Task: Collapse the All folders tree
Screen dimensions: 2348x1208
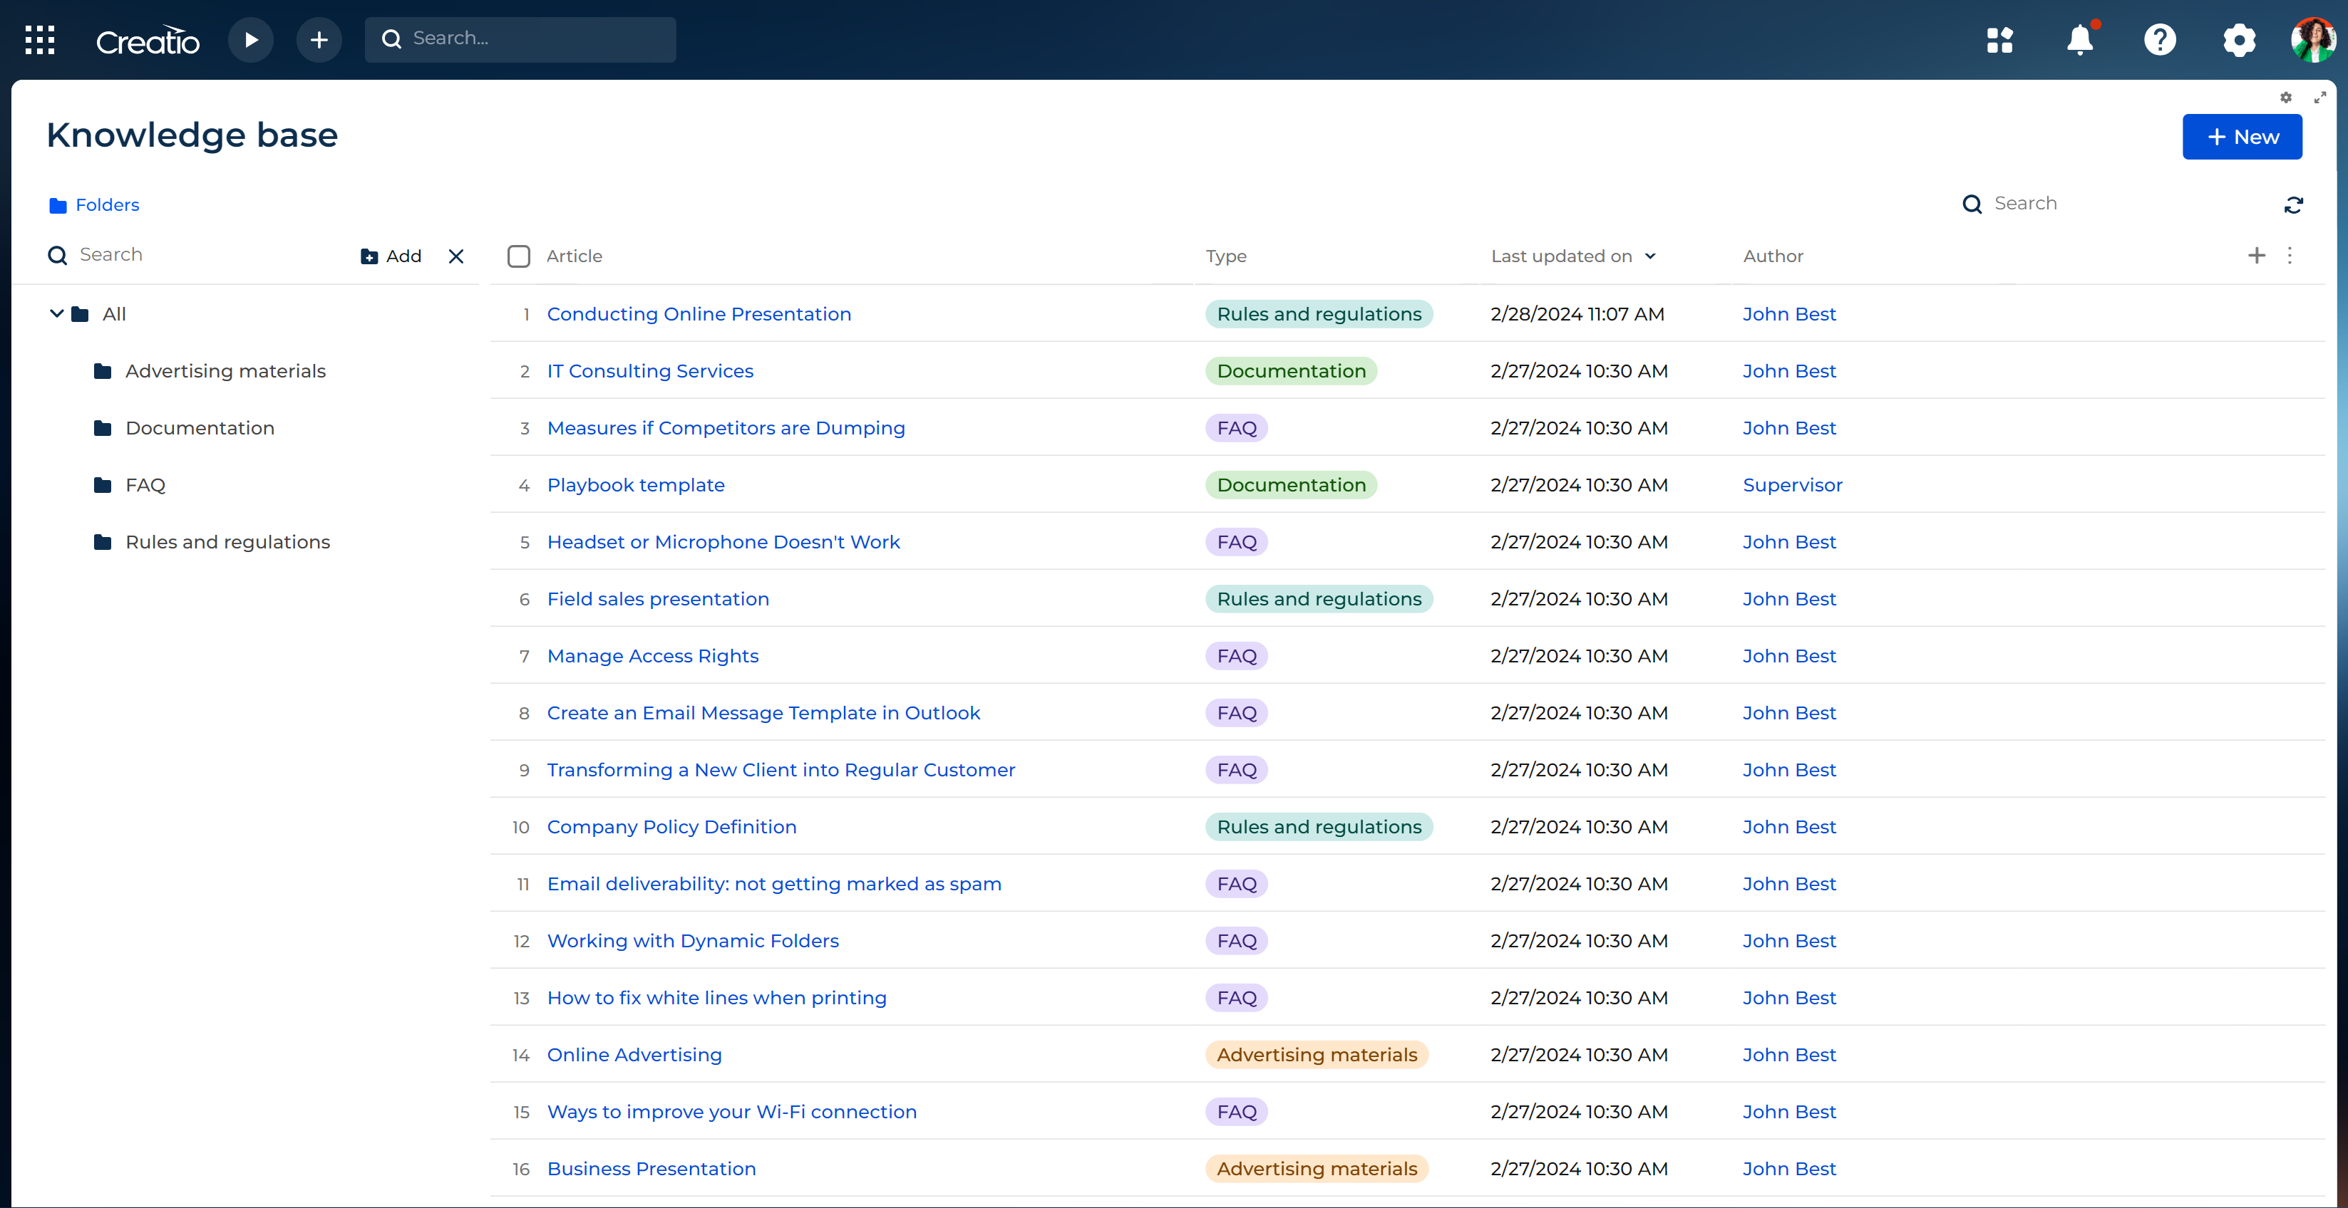Action: coord(56,313)
